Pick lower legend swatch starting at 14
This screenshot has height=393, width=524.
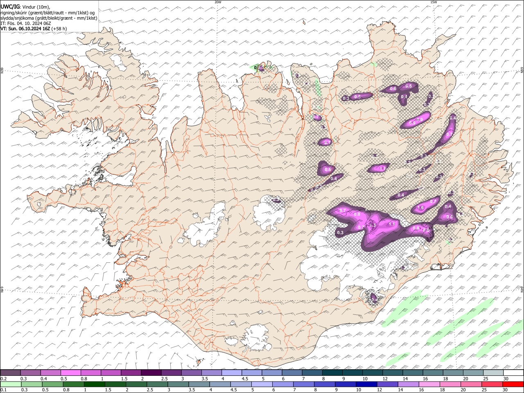click(x=409, y=384)
